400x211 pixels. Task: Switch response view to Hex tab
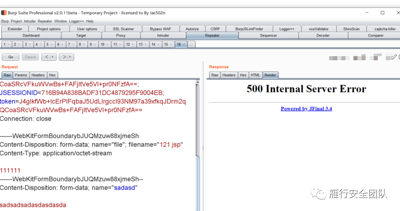click(x=243, y=75)
